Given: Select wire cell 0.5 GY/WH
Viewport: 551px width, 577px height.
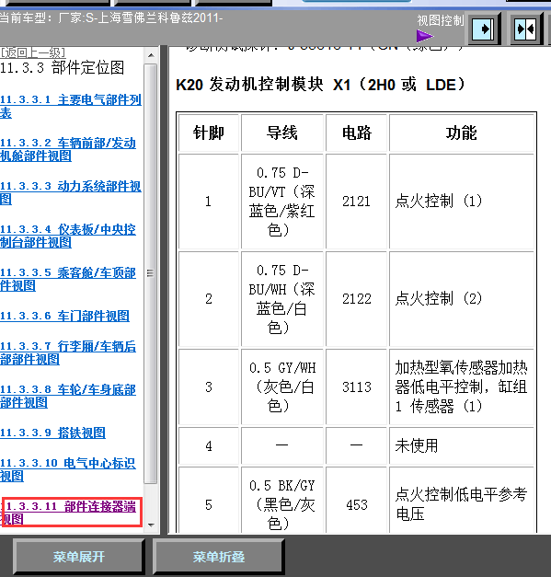Looking at the screenshot, I should pyautogui.click(x=282, y=387).
